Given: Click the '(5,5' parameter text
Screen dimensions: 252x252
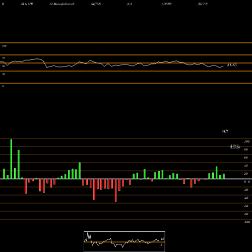Looking at the screenshot, I should coord(130,4).
